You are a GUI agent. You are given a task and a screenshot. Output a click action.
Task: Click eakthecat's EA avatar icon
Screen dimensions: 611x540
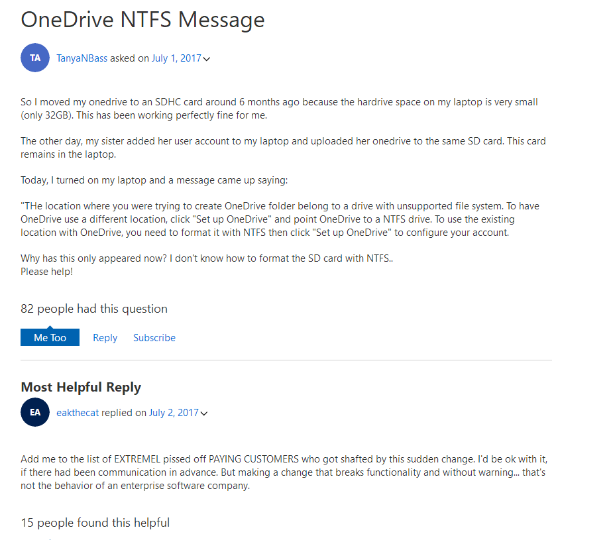pyautogui.click(x=35, y=412)
